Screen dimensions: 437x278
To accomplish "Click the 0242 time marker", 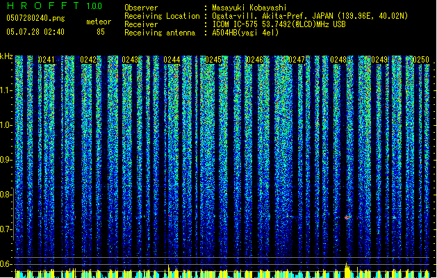I will [88, 60].
